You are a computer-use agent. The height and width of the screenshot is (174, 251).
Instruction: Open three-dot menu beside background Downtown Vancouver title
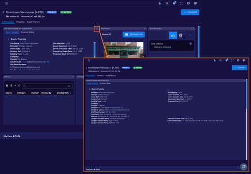click(3, 12)
